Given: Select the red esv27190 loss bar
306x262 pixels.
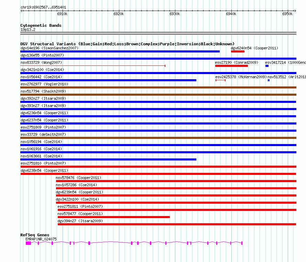Looking at the screenshot, I should click(x=231, y=66).
